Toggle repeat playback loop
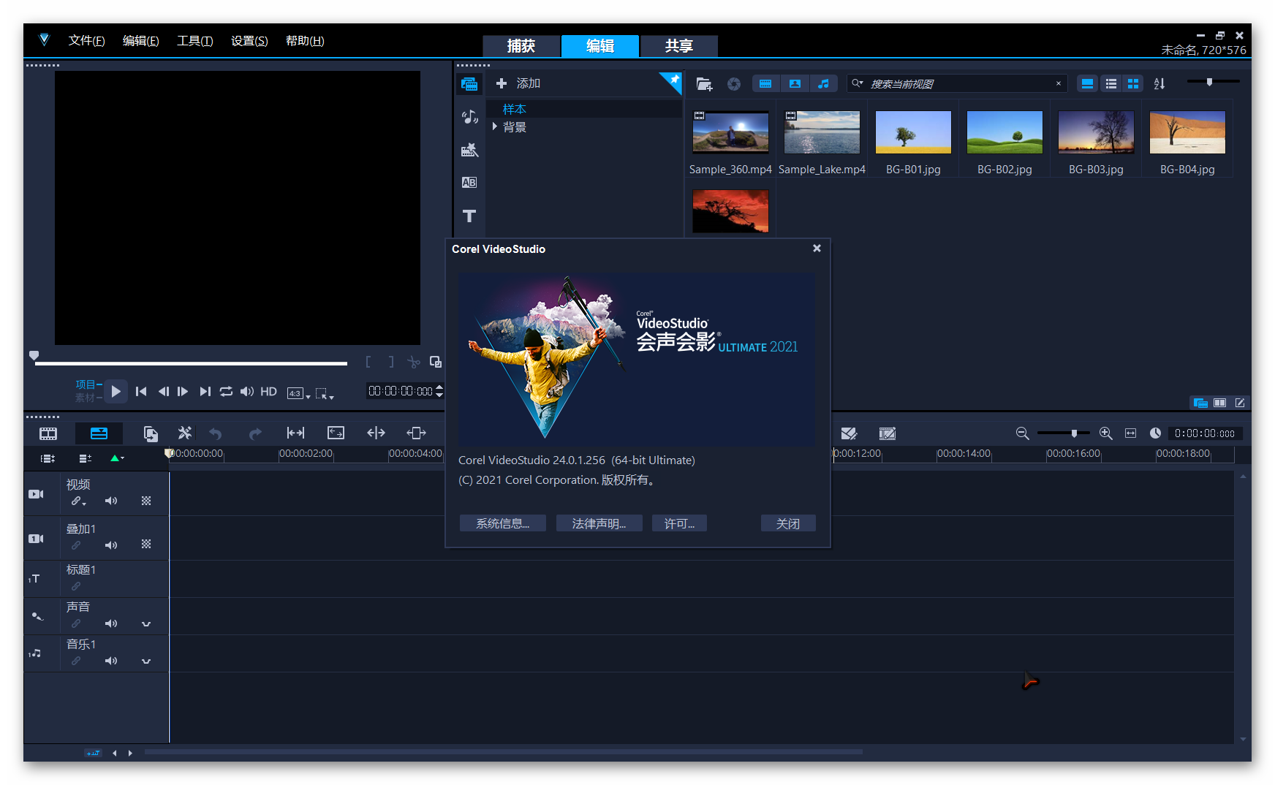Viewport: 1275px width, 785px height. (x=226, y=392)
